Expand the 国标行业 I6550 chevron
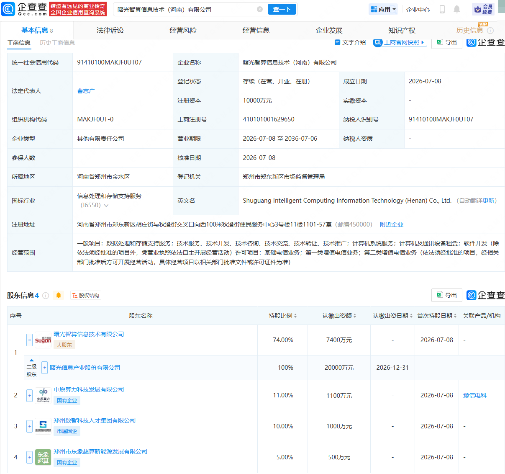505x474 pixels. [x=106, y=206]
